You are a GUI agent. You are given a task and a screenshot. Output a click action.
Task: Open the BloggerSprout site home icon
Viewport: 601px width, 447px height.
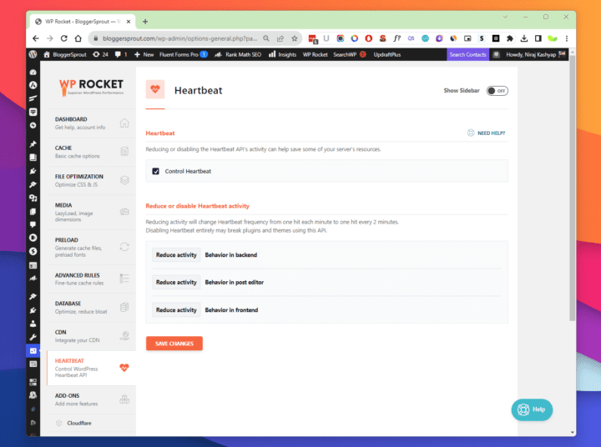[47, 54]
